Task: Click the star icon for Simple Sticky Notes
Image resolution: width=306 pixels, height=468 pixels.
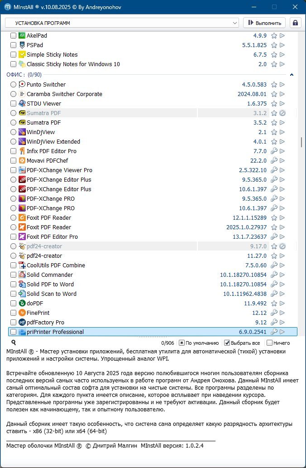Action: (x=274, y=55)
